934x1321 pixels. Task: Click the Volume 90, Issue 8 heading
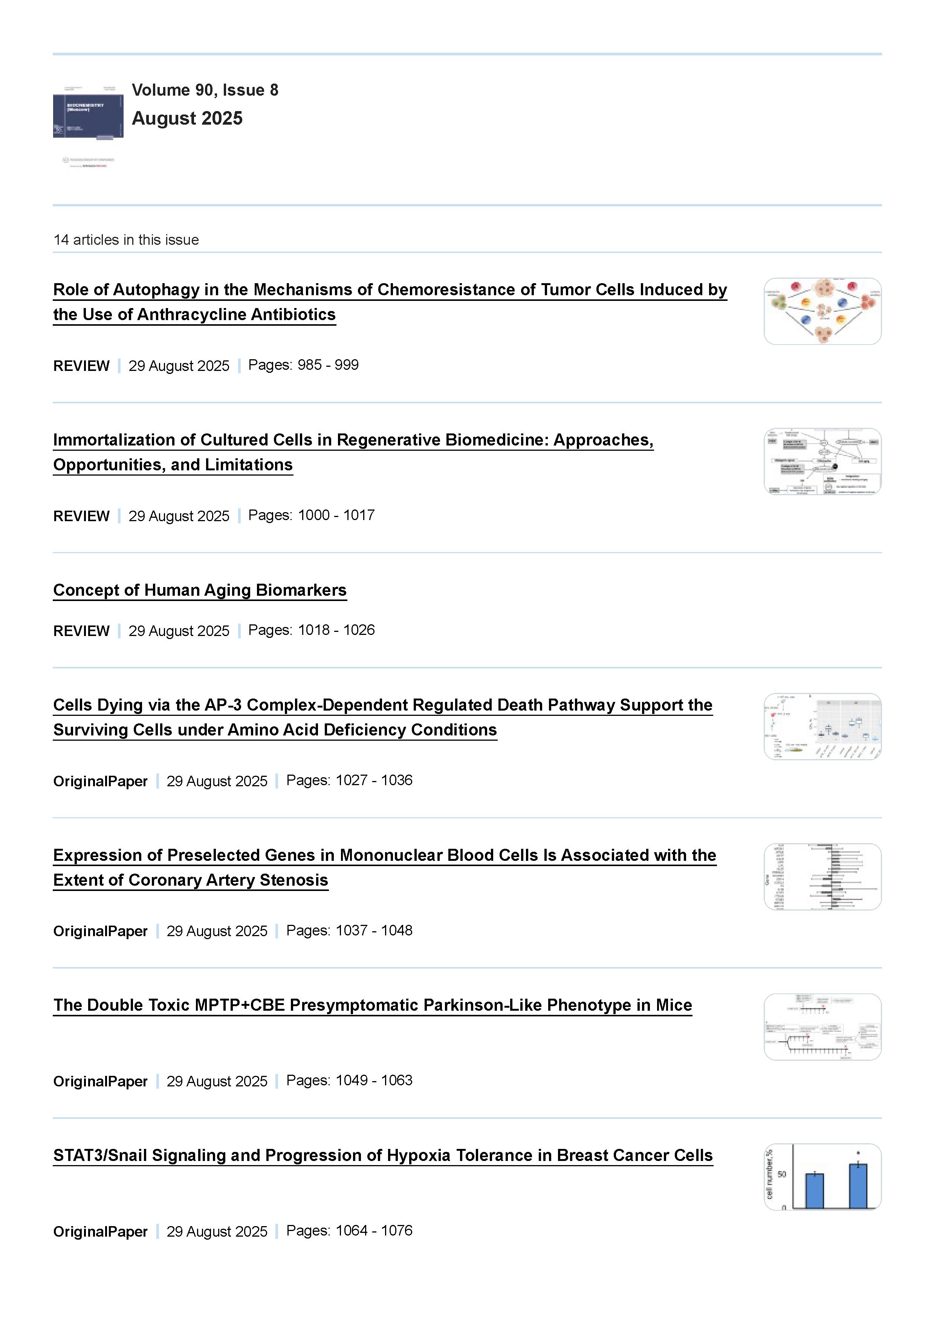(205, 90)
